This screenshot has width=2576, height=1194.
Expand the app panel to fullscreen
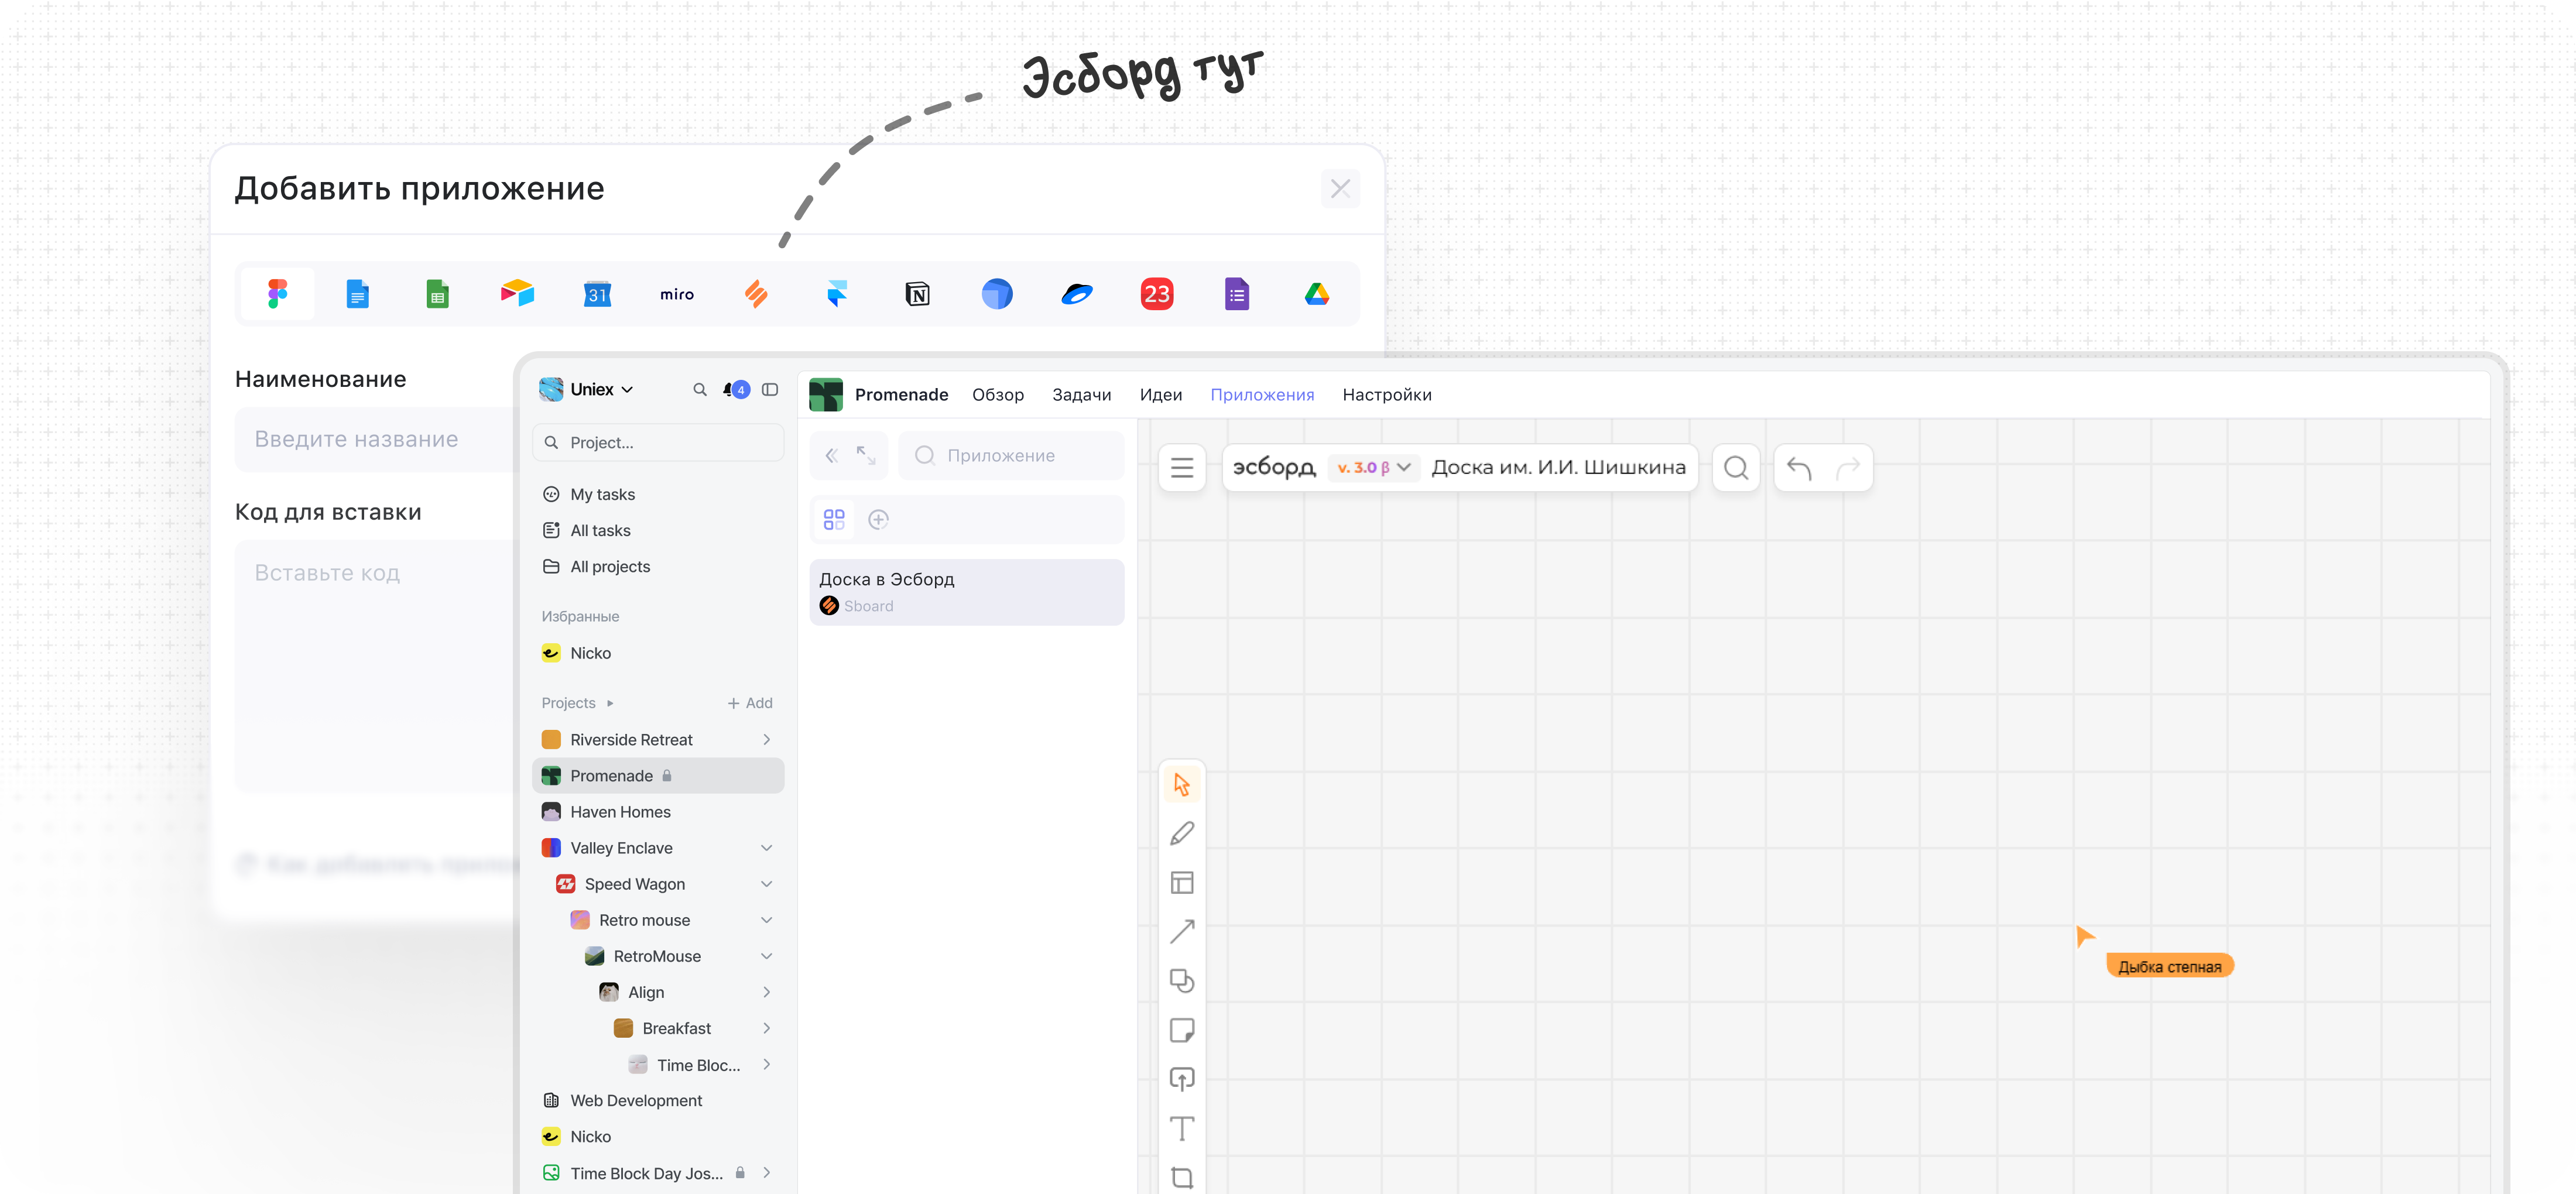coord(866,455)
